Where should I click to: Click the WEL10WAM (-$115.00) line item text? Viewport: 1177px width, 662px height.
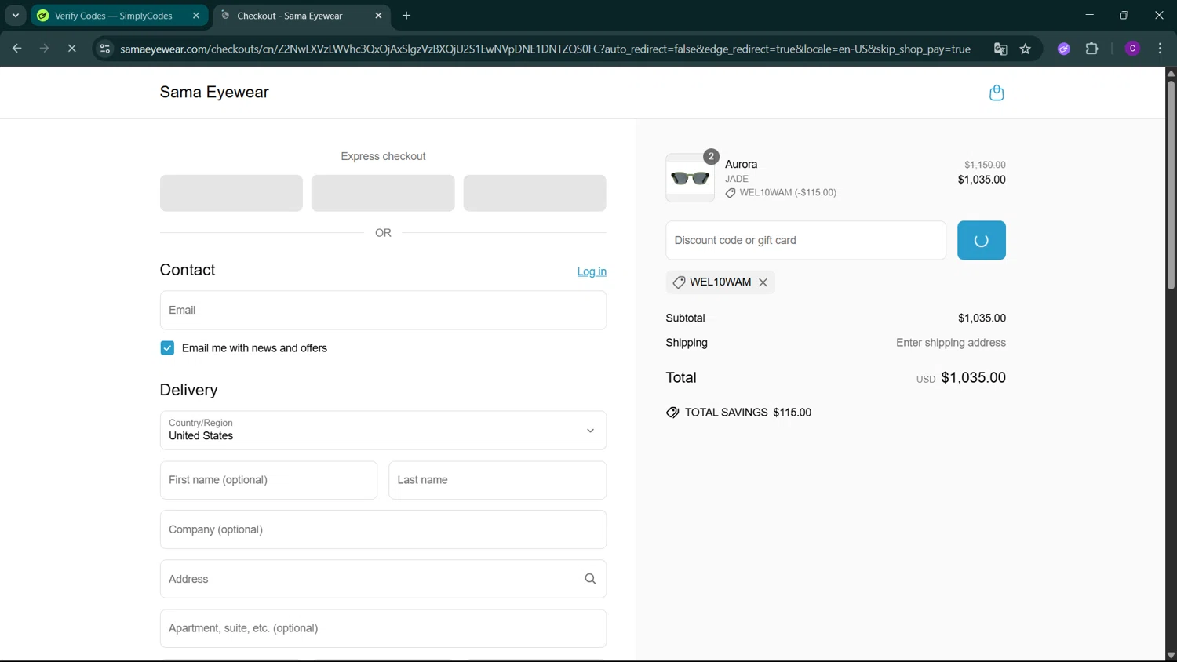coord(788,192)
